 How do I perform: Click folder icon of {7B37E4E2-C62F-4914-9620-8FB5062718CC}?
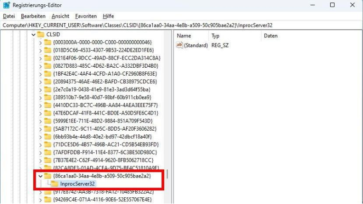(x=47, y=160)
